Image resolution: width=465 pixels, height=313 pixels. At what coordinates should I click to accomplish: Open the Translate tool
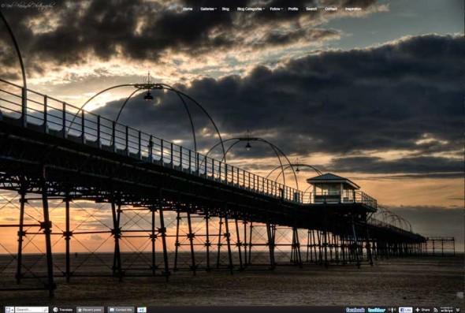point(62,310)
